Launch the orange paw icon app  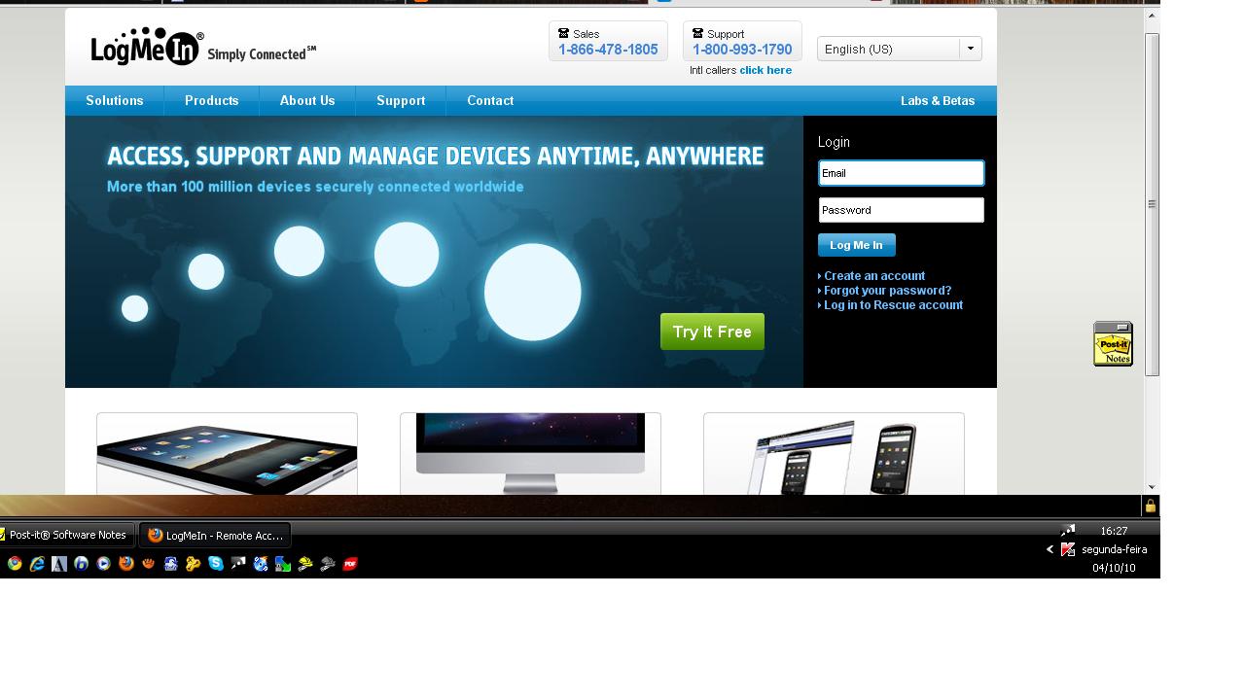pos(149,563)
